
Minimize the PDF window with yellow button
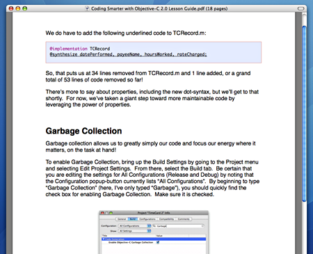(x=18, y=8)
